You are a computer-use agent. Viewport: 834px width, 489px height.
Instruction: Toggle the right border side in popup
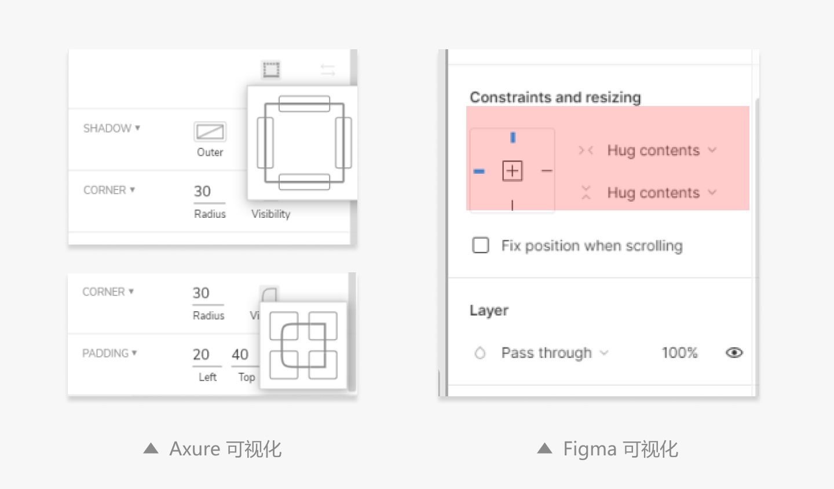pyautogui.click(x=343, y=143)
